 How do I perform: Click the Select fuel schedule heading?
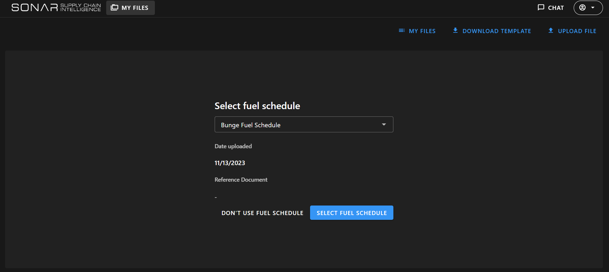[257, 106]
